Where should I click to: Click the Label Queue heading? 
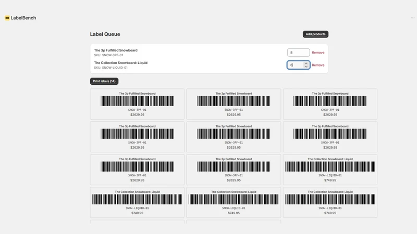click(105, 34)
